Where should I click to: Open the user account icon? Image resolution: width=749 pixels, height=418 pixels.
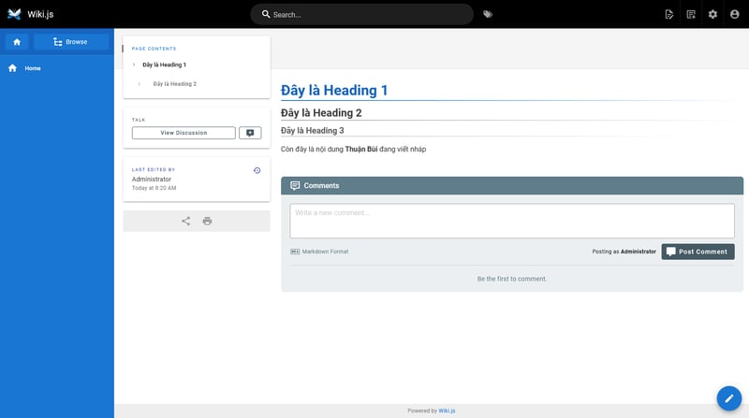[735, 14]
